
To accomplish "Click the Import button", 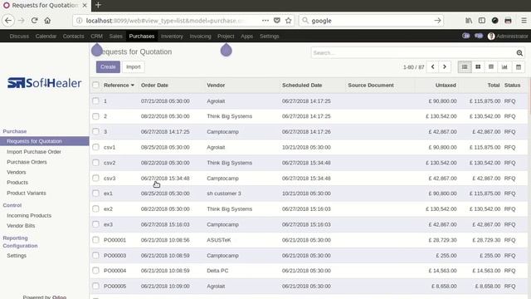I will coord(134,66).
